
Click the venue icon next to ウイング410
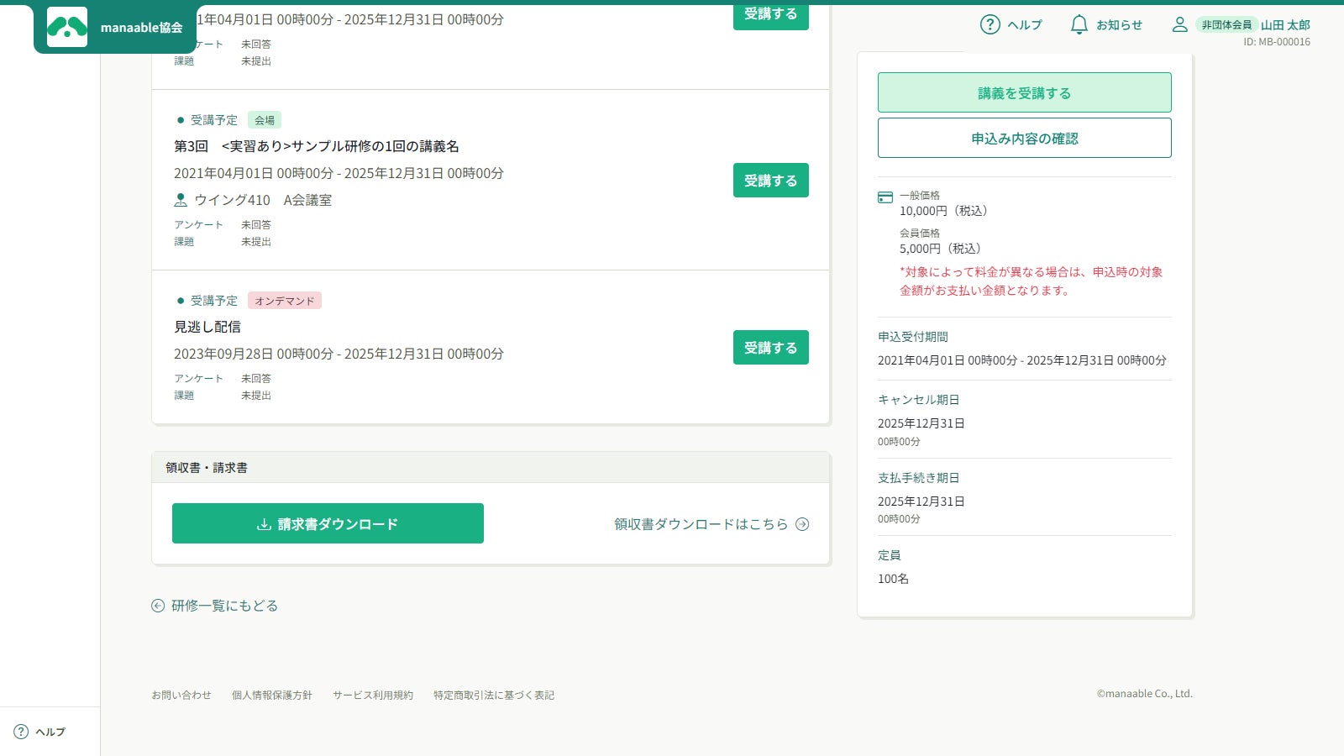pos(181,200)
